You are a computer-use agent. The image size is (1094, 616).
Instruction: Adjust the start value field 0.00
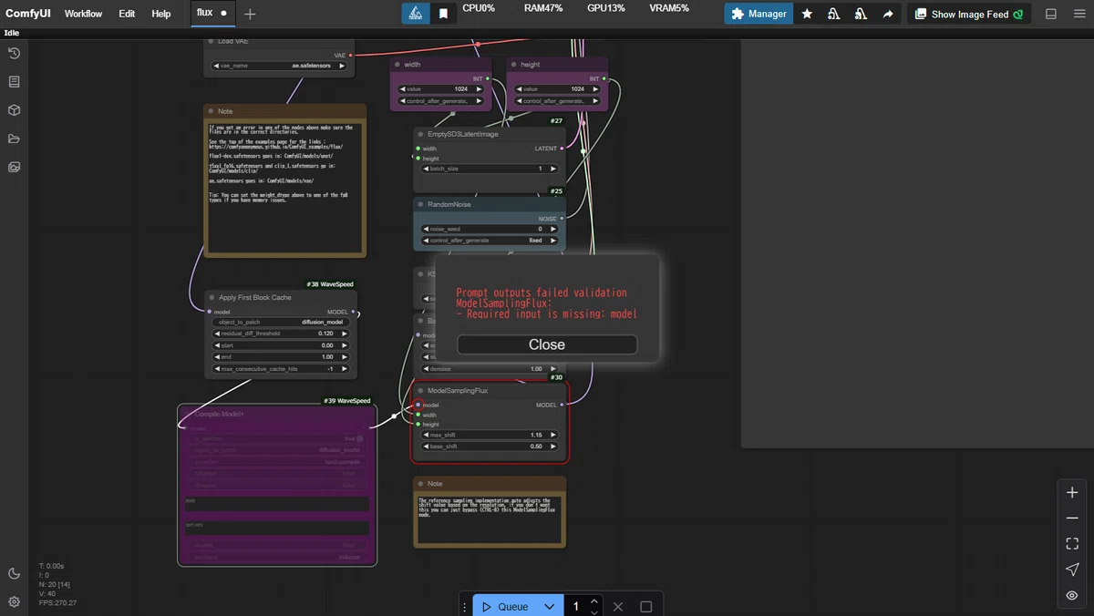coord(280,345)
